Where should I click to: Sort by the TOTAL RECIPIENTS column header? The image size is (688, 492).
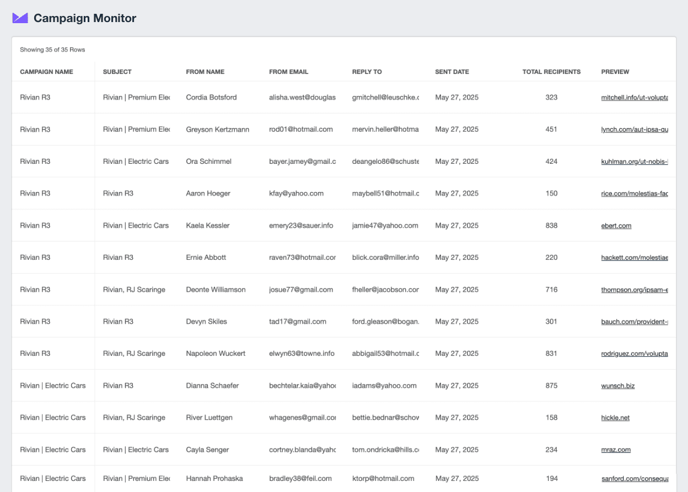pos(551,72)
